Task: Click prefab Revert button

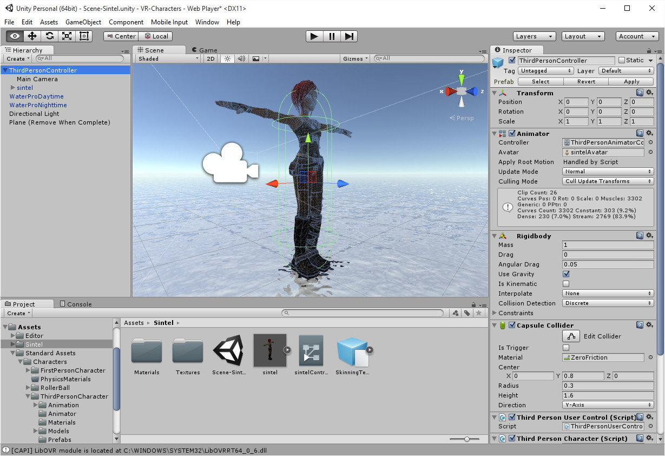Action: click(586, 82)
